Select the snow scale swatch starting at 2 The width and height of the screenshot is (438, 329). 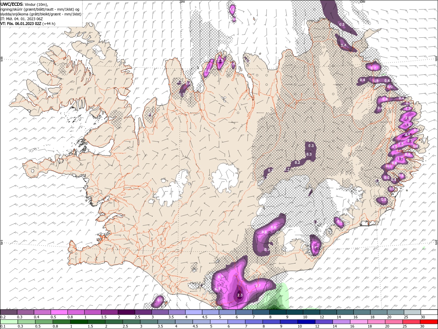[x=126, y=312]
